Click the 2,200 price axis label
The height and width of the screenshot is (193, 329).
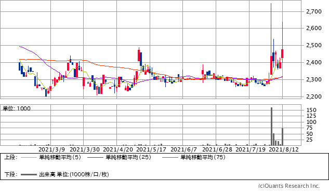314,97
